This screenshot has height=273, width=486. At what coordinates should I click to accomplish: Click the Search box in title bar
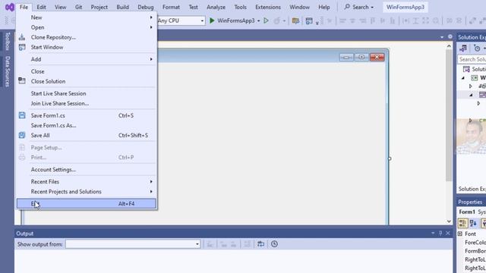[359, 7]
